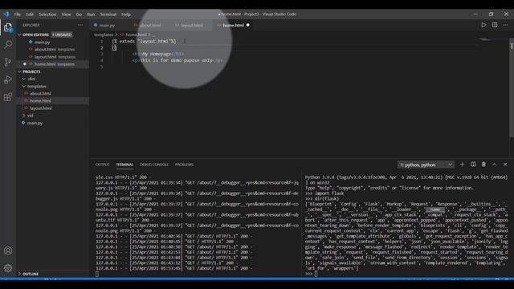Click the demo purpose paragraph code line

click(x=177, y=60)
